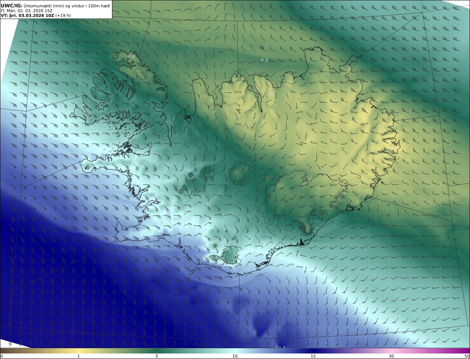This screenshot has width=470, height=359.
Task: Pick the pale yellow section of the color scale bar
Action: tap(79, 351)
